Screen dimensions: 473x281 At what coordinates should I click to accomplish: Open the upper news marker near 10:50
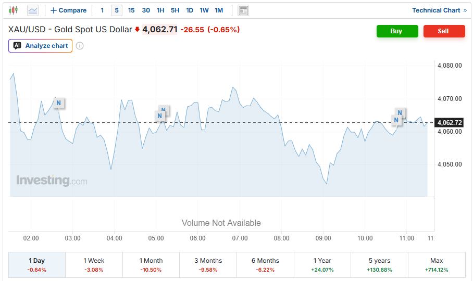tap(400, 112)
